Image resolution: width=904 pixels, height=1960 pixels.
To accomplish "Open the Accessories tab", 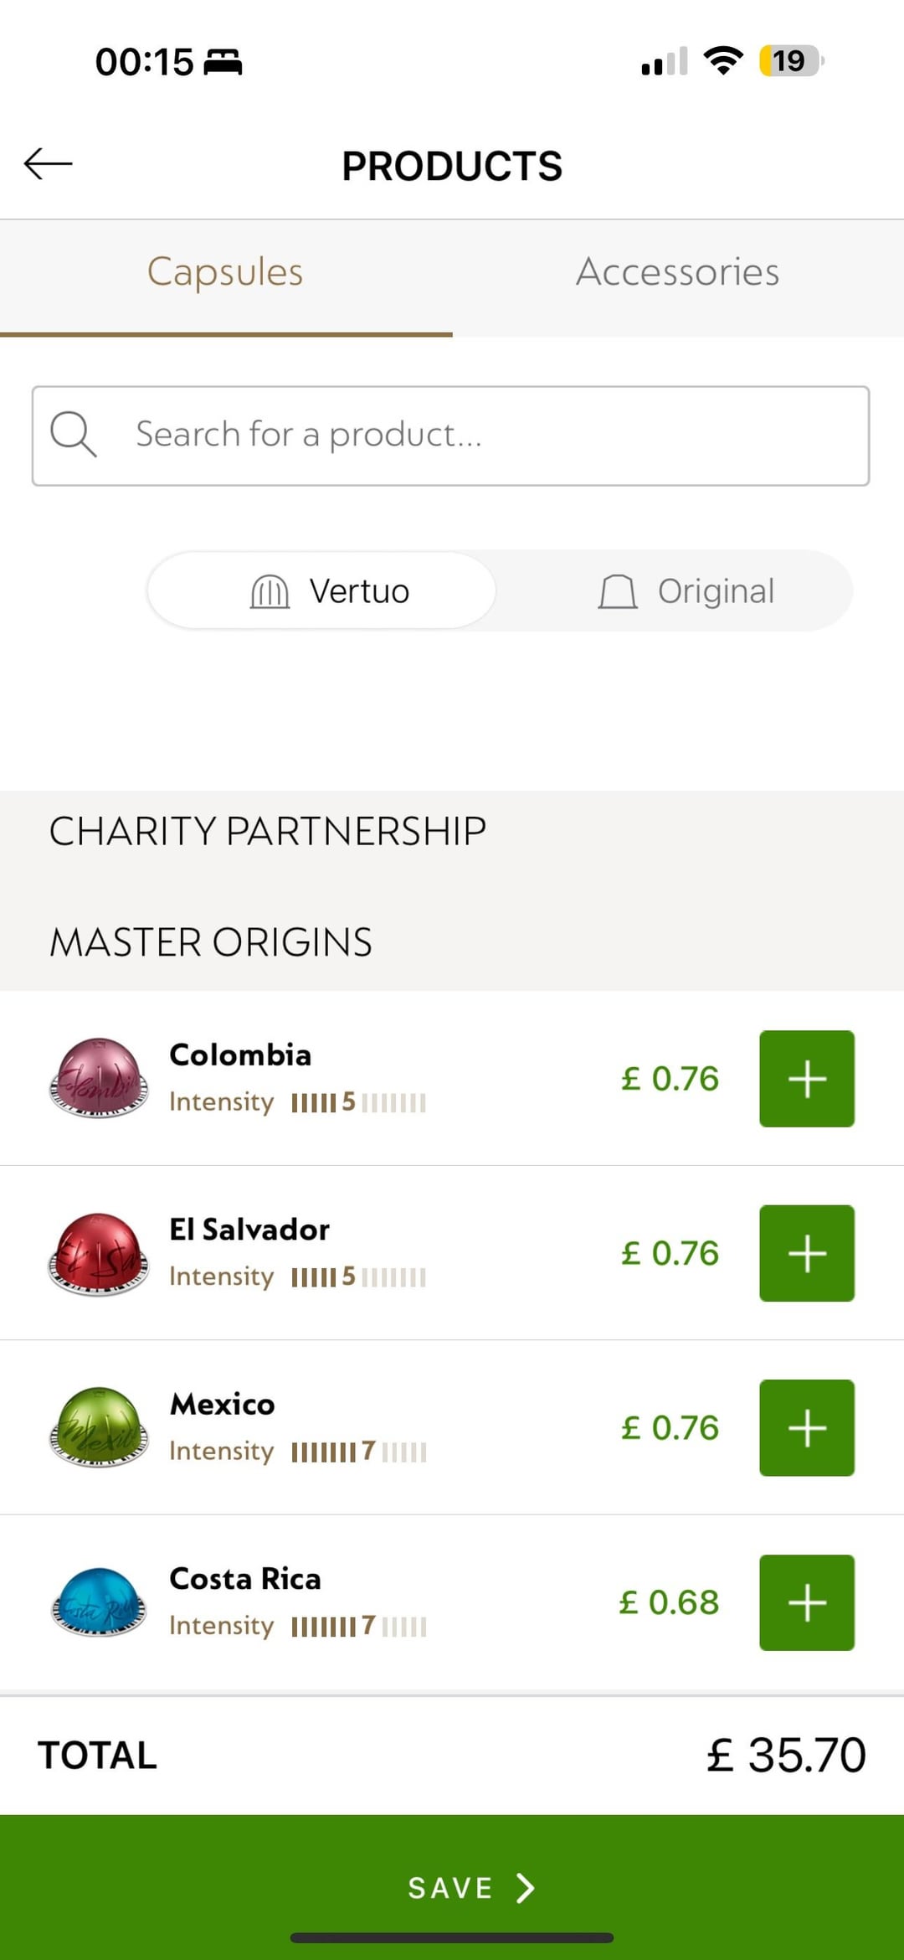I will click(677, 272).
